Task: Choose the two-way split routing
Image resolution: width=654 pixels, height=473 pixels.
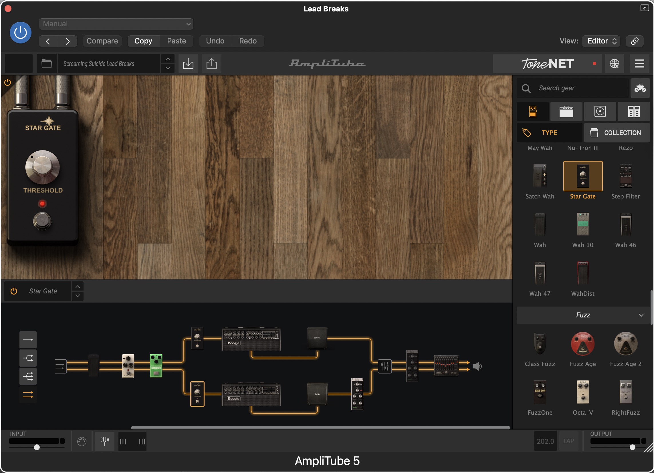Action: tap(28, 358)
